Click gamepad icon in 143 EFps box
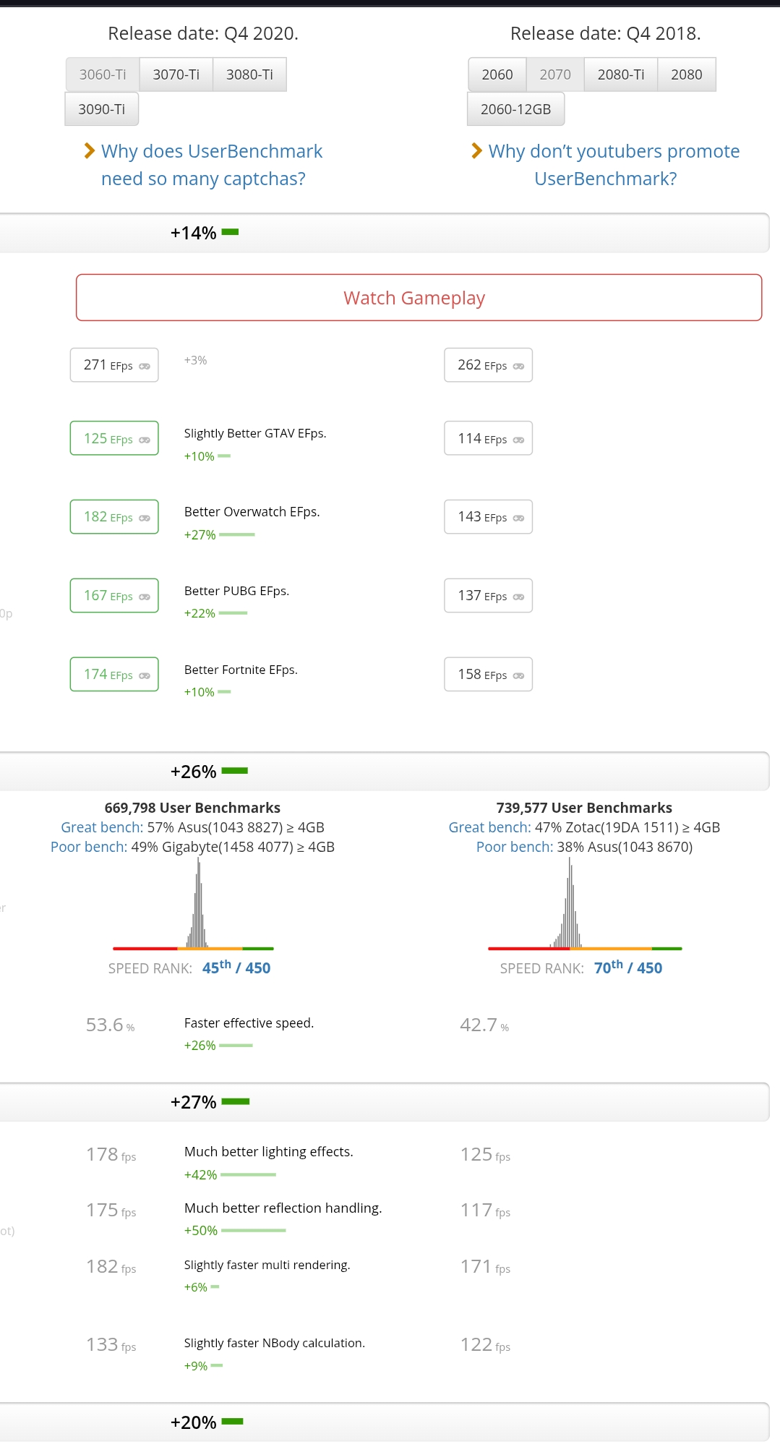This screenshot has height=1447, width=780. coord(518,518)
